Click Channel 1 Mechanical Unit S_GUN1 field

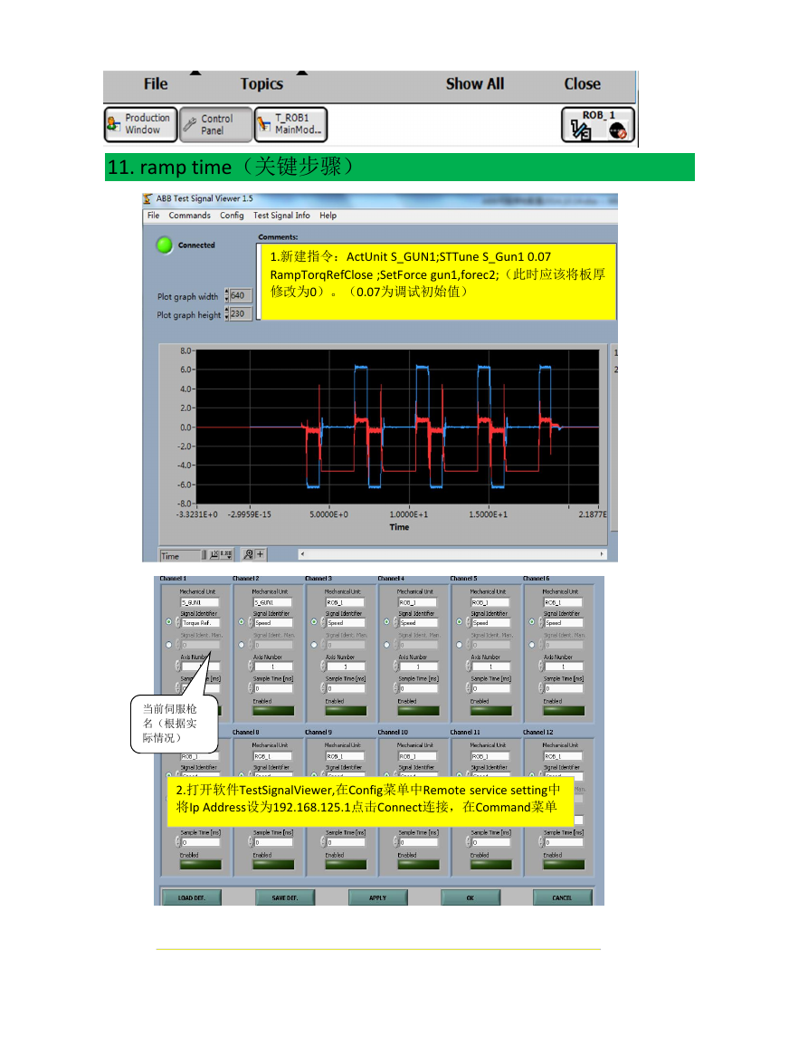tap(201, 602)
